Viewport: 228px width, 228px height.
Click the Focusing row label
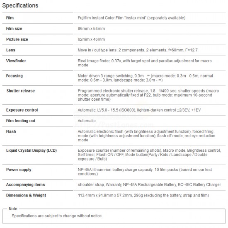click(15, 76)
